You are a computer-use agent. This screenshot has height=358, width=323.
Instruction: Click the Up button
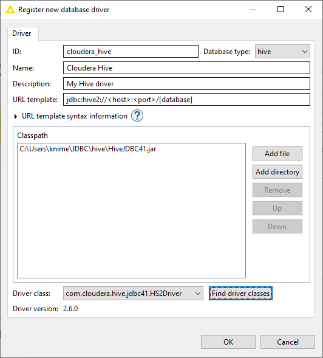[277, 208]
